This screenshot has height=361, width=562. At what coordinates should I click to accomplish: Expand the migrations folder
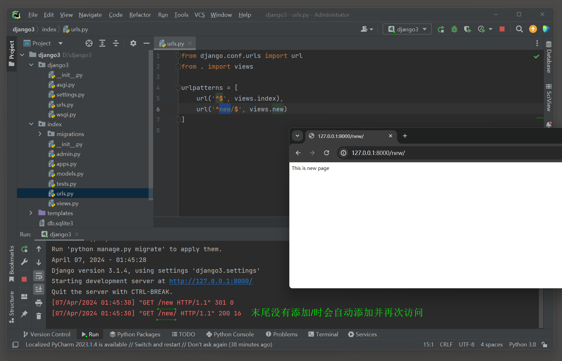click(x=40, y=134)
